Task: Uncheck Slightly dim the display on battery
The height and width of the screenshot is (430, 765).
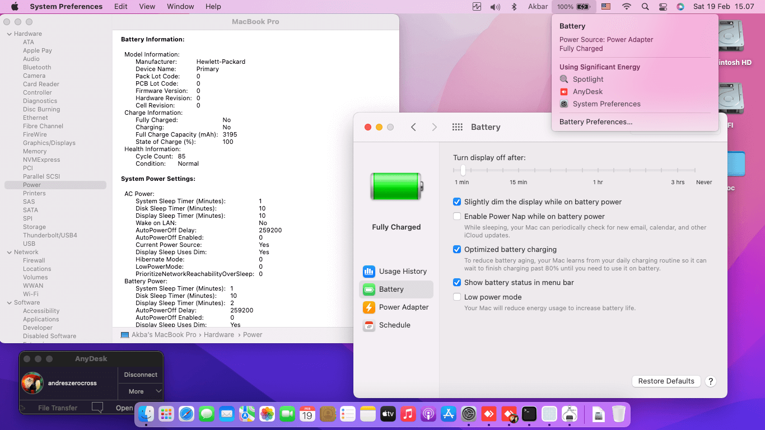Action: [457, 202]
